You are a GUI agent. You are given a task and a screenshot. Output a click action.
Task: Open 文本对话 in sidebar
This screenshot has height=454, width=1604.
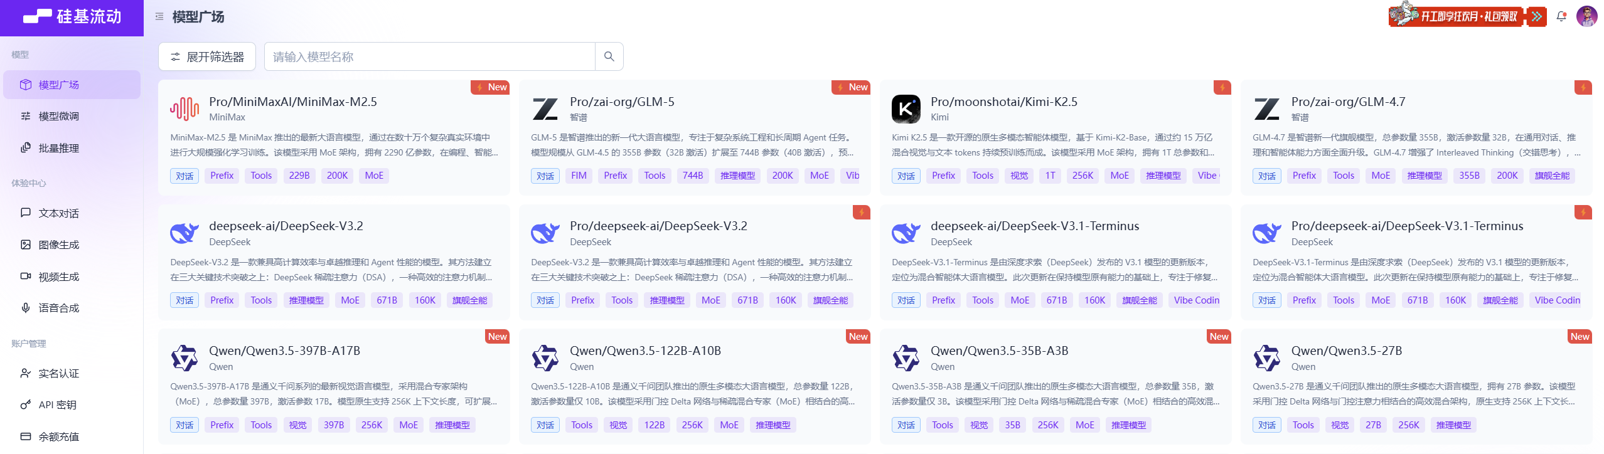(72, 213)
